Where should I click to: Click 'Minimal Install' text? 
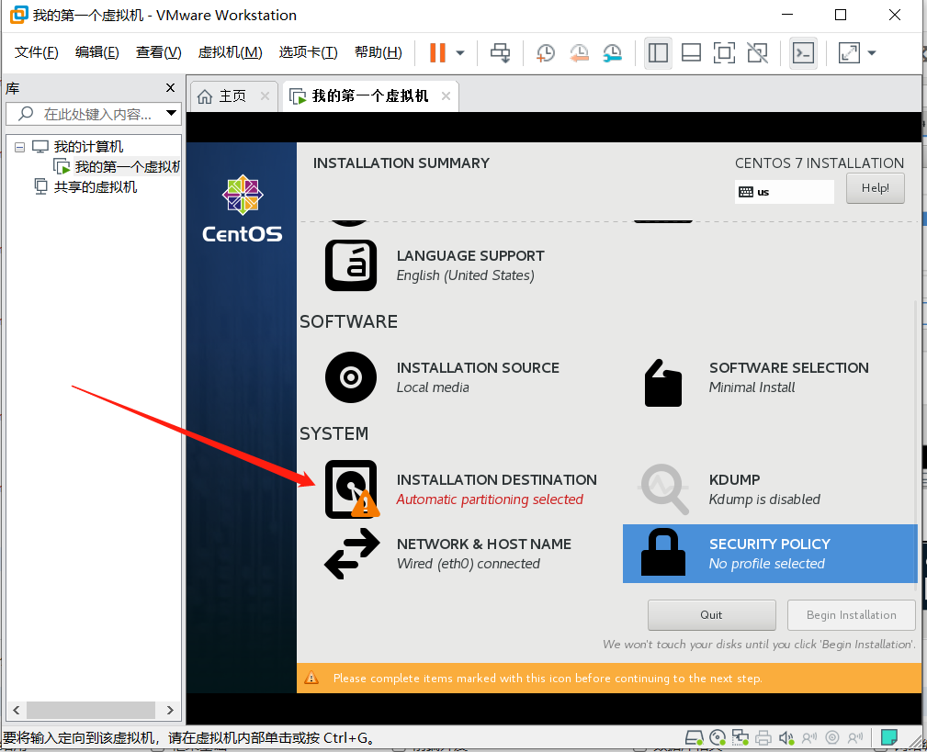(752, 387)
